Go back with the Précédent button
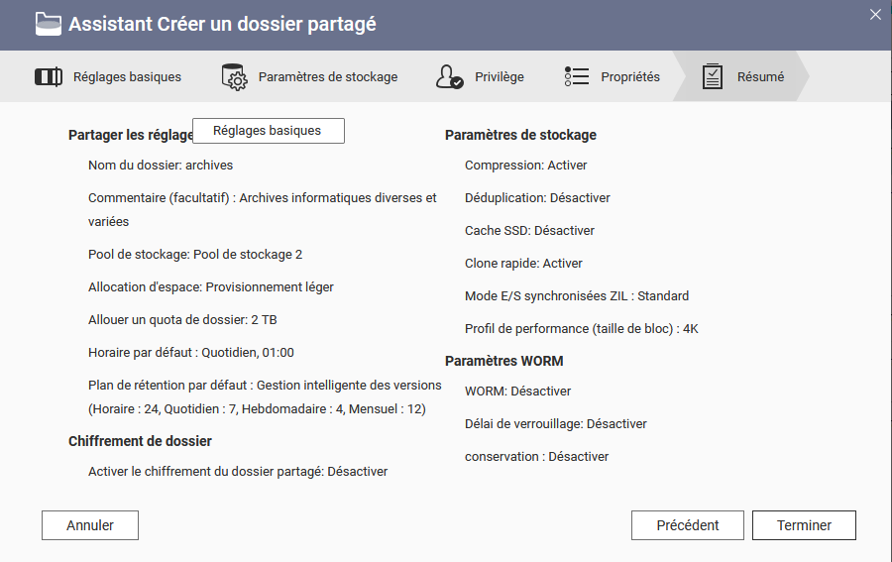The image size is (892, 562). [x=688, y=525]
